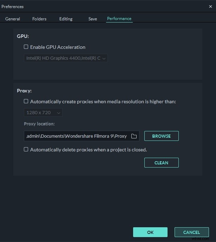216x242 pixels.
Task: Click the CLEAN button
Action: click(161, 163)
